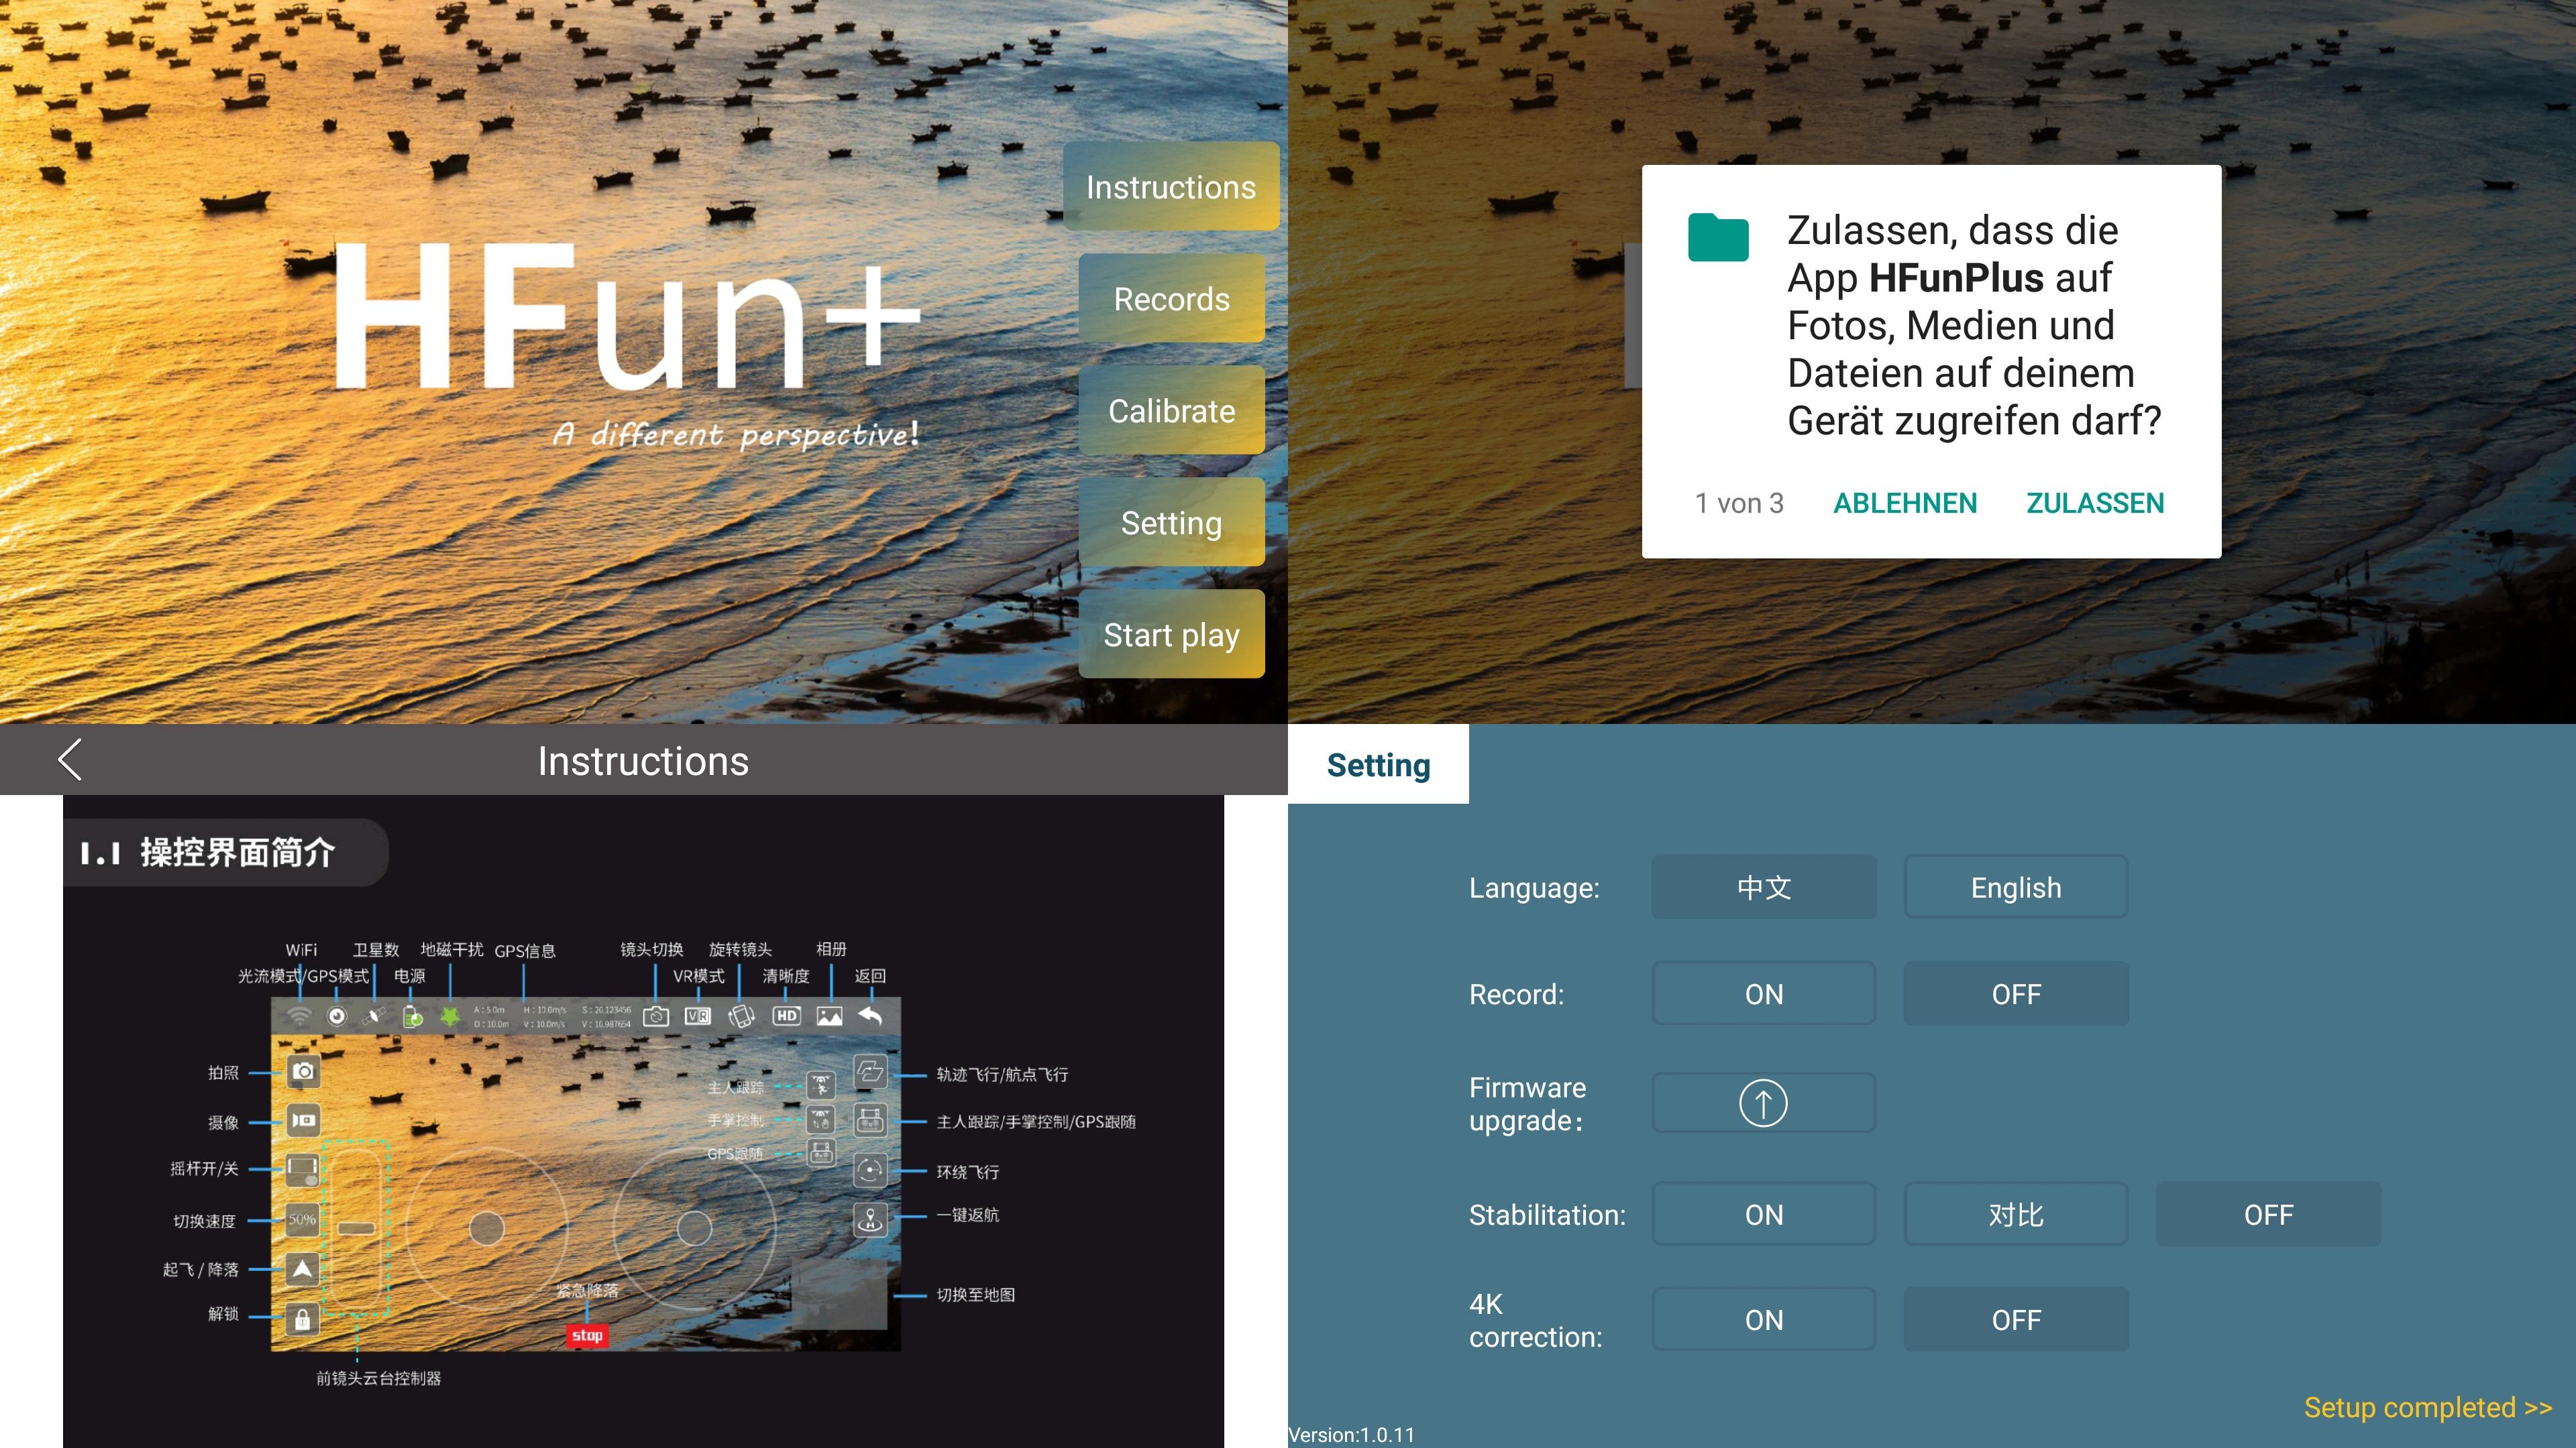This screenshot has height=1448, width=2576.
Task: Open the Calibrate menu item
Action: pyautogui.click(x=1171, y=411)
